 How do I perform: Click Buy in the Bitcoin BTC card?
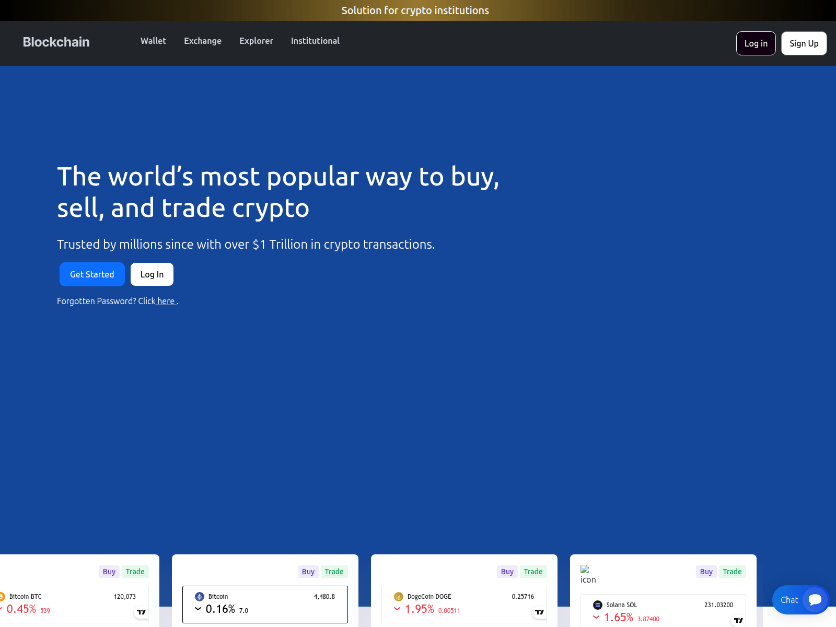(x=109, y=572)
